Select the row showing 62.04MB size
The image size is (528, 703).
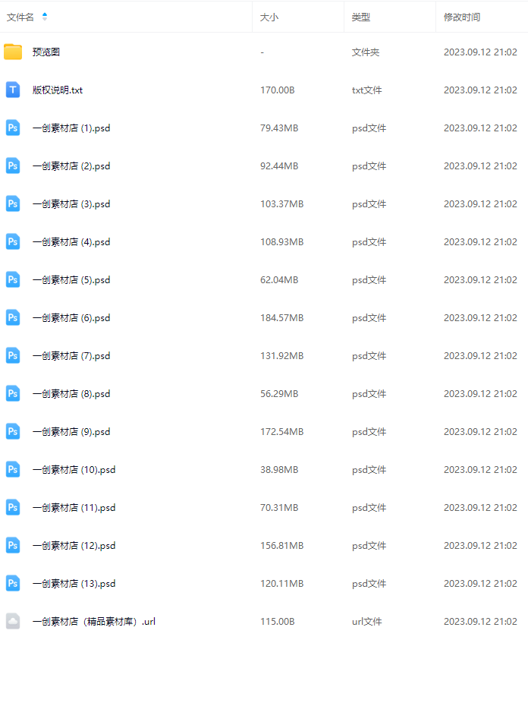264,280
